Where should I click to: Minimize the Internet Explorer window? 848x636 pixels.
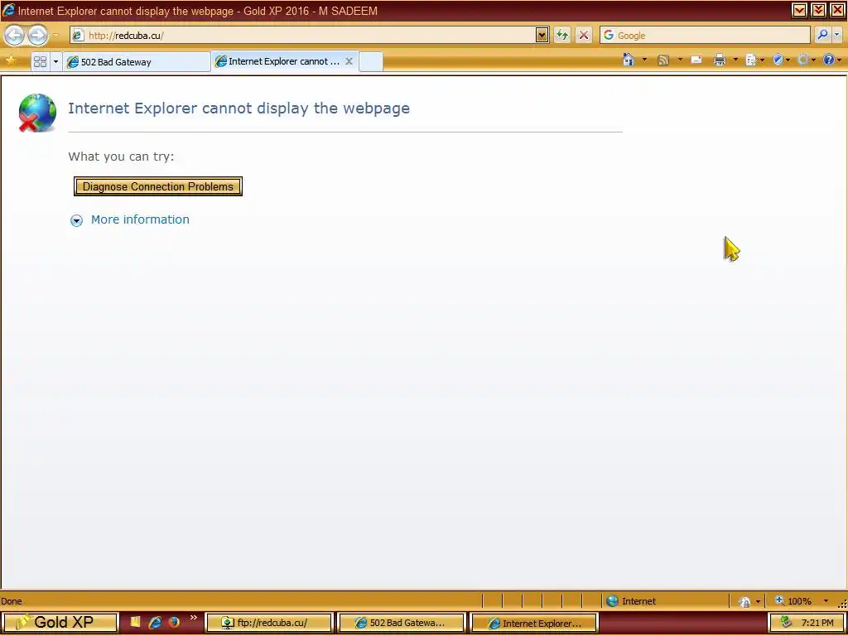click(799, 10)
